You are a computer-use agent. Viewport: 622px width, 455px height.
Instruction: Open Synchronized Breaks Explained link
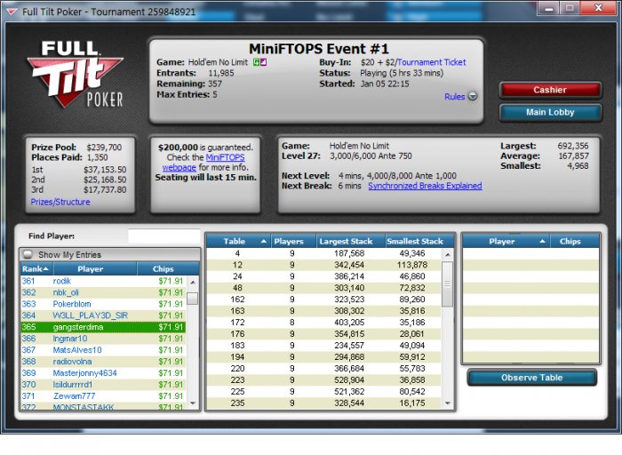[425, 186]
